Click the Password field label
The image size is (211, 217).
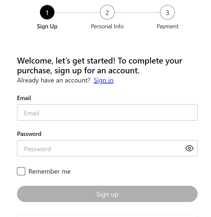[29, 134]
